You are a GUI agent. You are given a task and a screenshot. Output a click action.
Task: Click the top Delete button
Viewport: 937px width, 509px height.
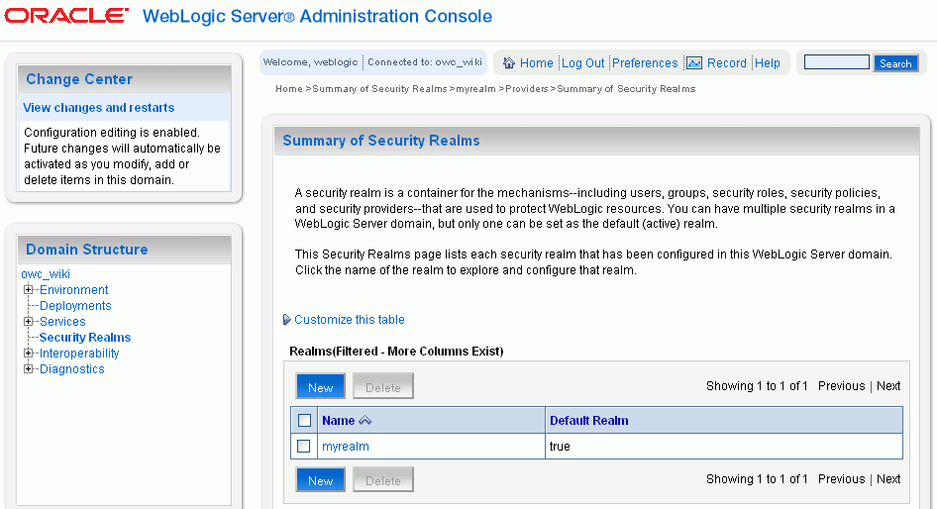click(x=383, y=386)
